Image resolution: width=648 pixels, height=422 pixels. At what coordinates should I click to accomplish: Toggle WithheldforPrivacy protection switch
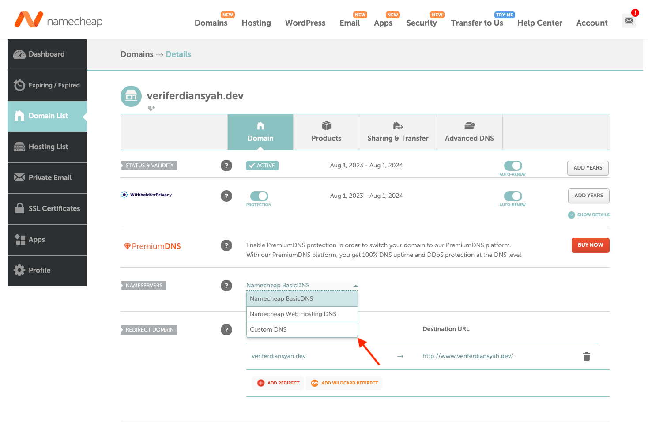coord(259,196)
